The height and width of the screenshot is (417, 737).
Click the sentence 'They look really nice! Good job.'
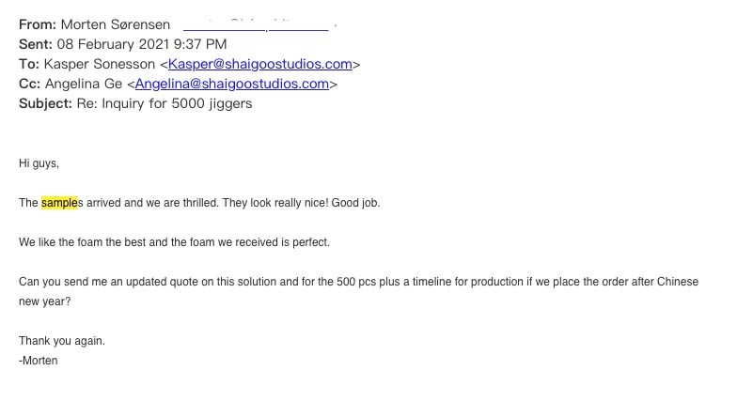301,203
